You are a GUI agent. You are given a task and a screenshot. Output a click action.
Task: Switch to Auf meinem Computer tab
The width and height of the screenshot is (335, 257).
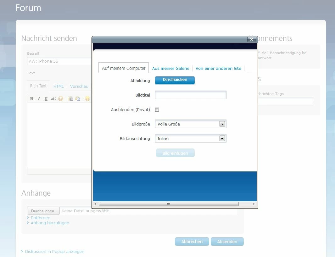(x=124, y=68)
